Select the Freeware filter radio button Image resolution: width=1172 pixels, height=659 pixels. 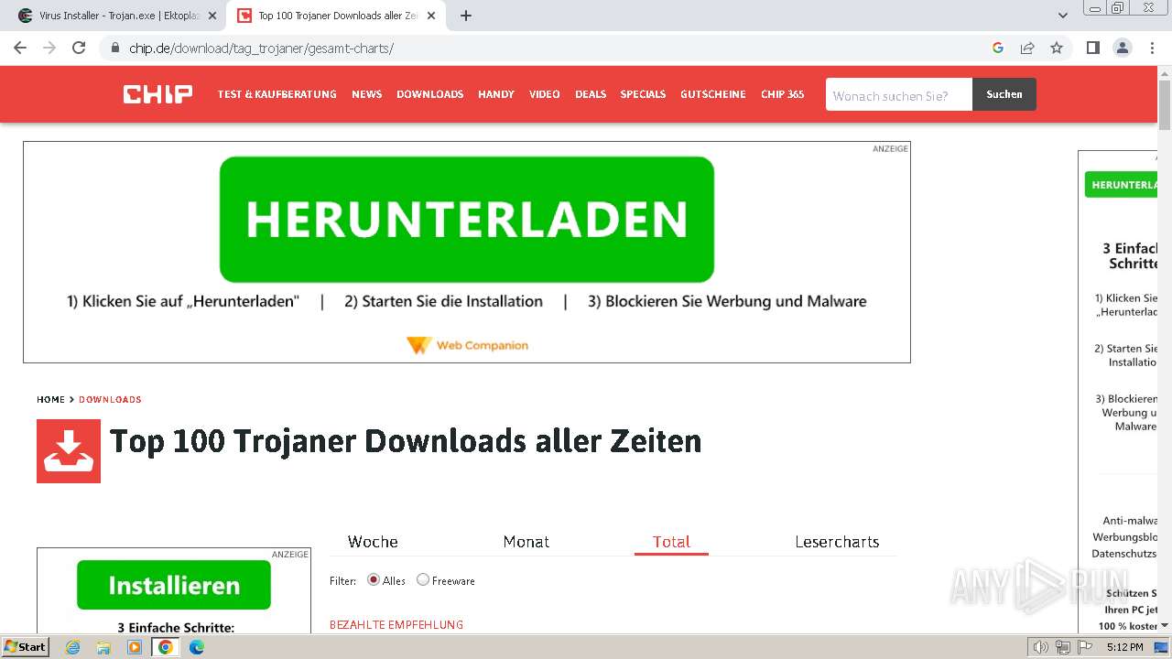pos(423,579)
